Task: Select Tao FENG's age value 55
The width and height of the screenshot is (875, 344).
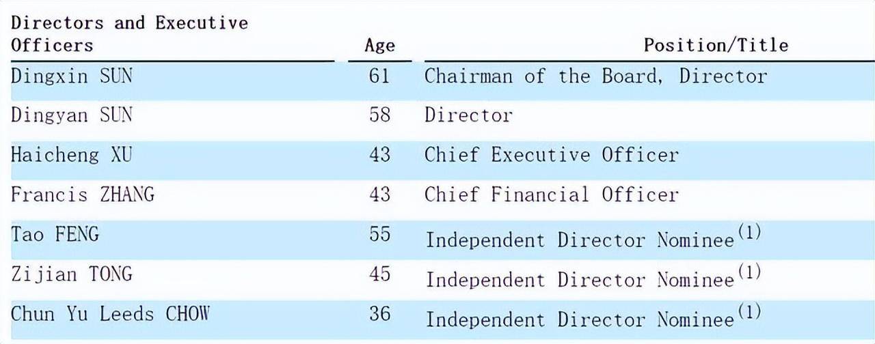Action: [379, 234]
